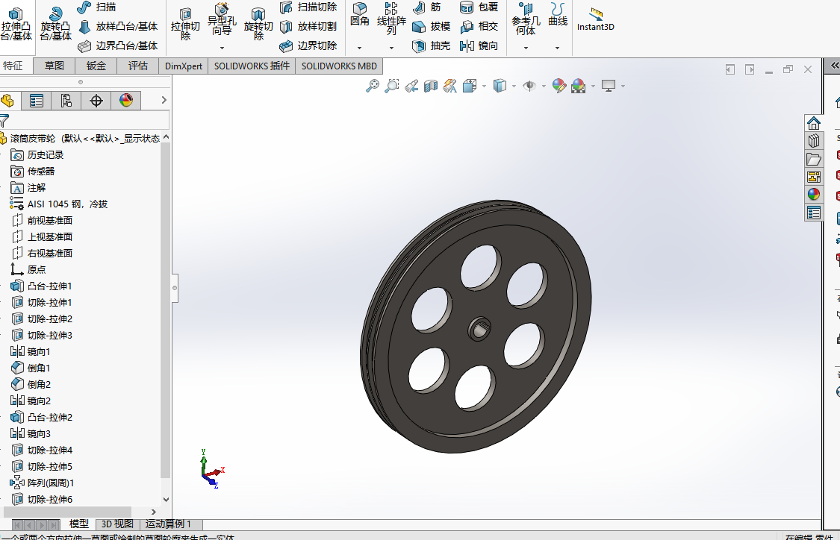Expand the 曲线 dropdown arrow
Image resolution: width=840 pixels, height=540 pixels.
tap(558, 48)
